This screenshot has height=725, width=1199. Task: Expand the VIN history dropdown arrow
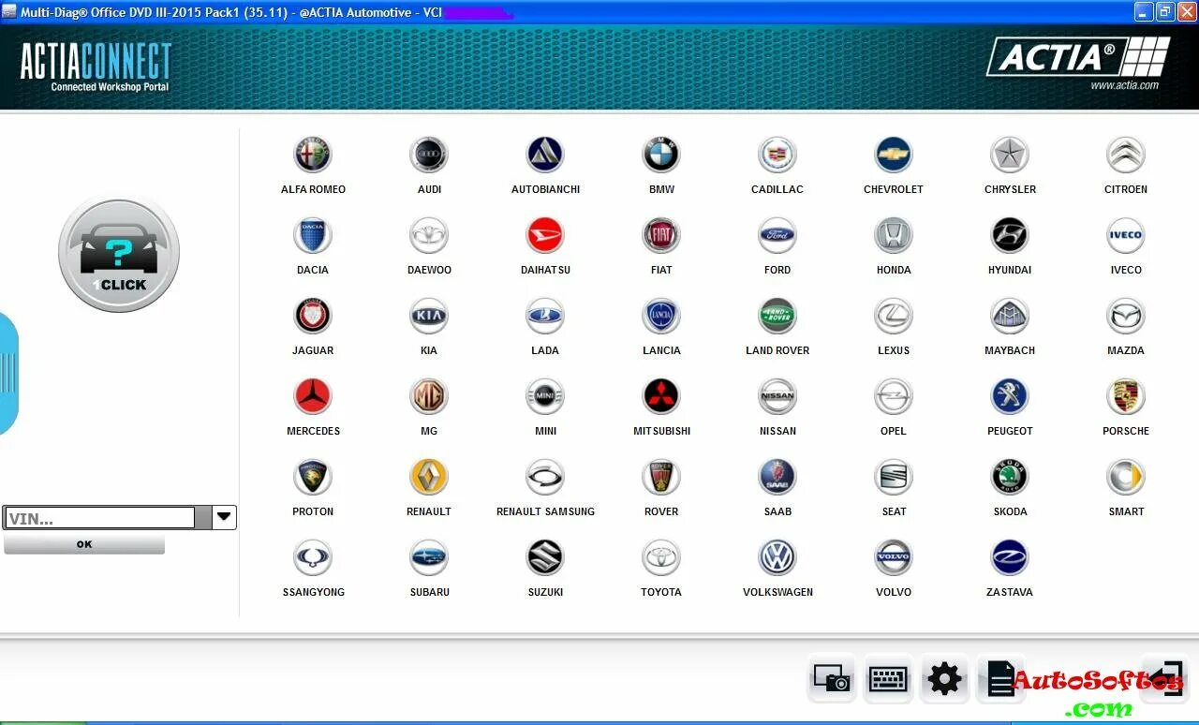pos(224,517)
